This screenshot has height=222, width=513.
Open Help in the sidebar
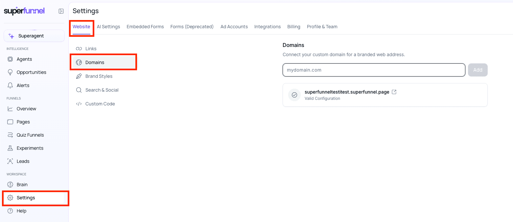pos(34,211)
